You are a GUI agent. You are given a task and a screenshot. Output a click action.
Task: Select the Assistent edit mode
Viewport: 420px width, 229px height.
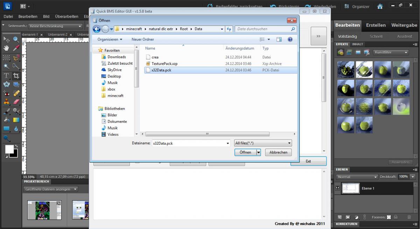tap(404, 36)
